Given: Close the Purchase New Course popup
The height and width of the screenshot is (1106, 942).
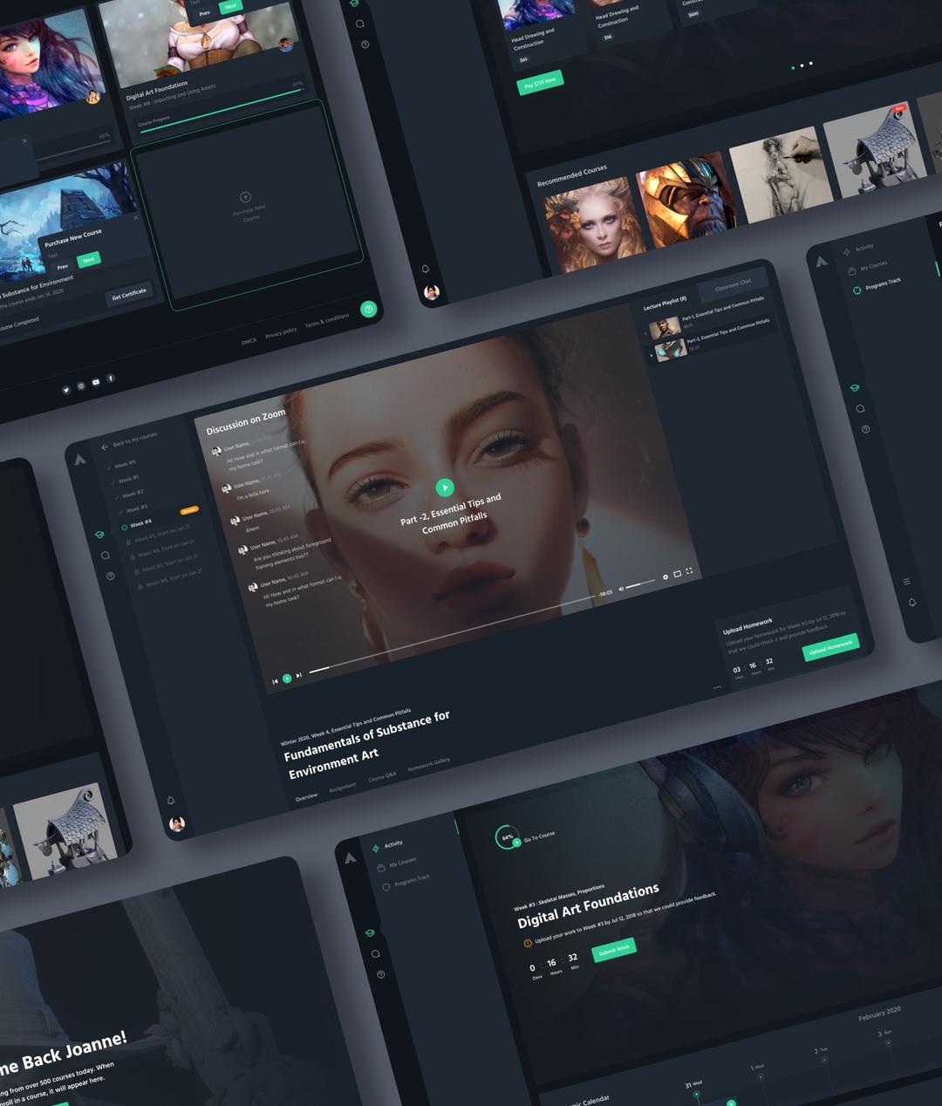Looking at the screenshot, I should (x=135, y=217).
